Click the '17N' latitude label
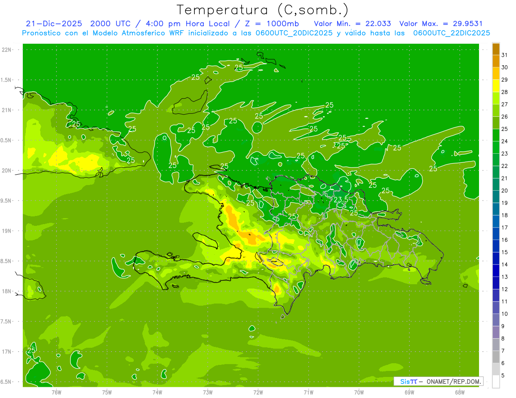 [x=6, y=352]
